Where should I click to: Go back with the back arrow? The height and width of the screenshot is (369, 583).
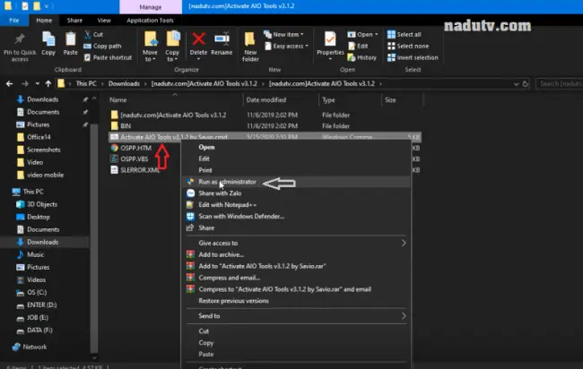tap(9, 84)
